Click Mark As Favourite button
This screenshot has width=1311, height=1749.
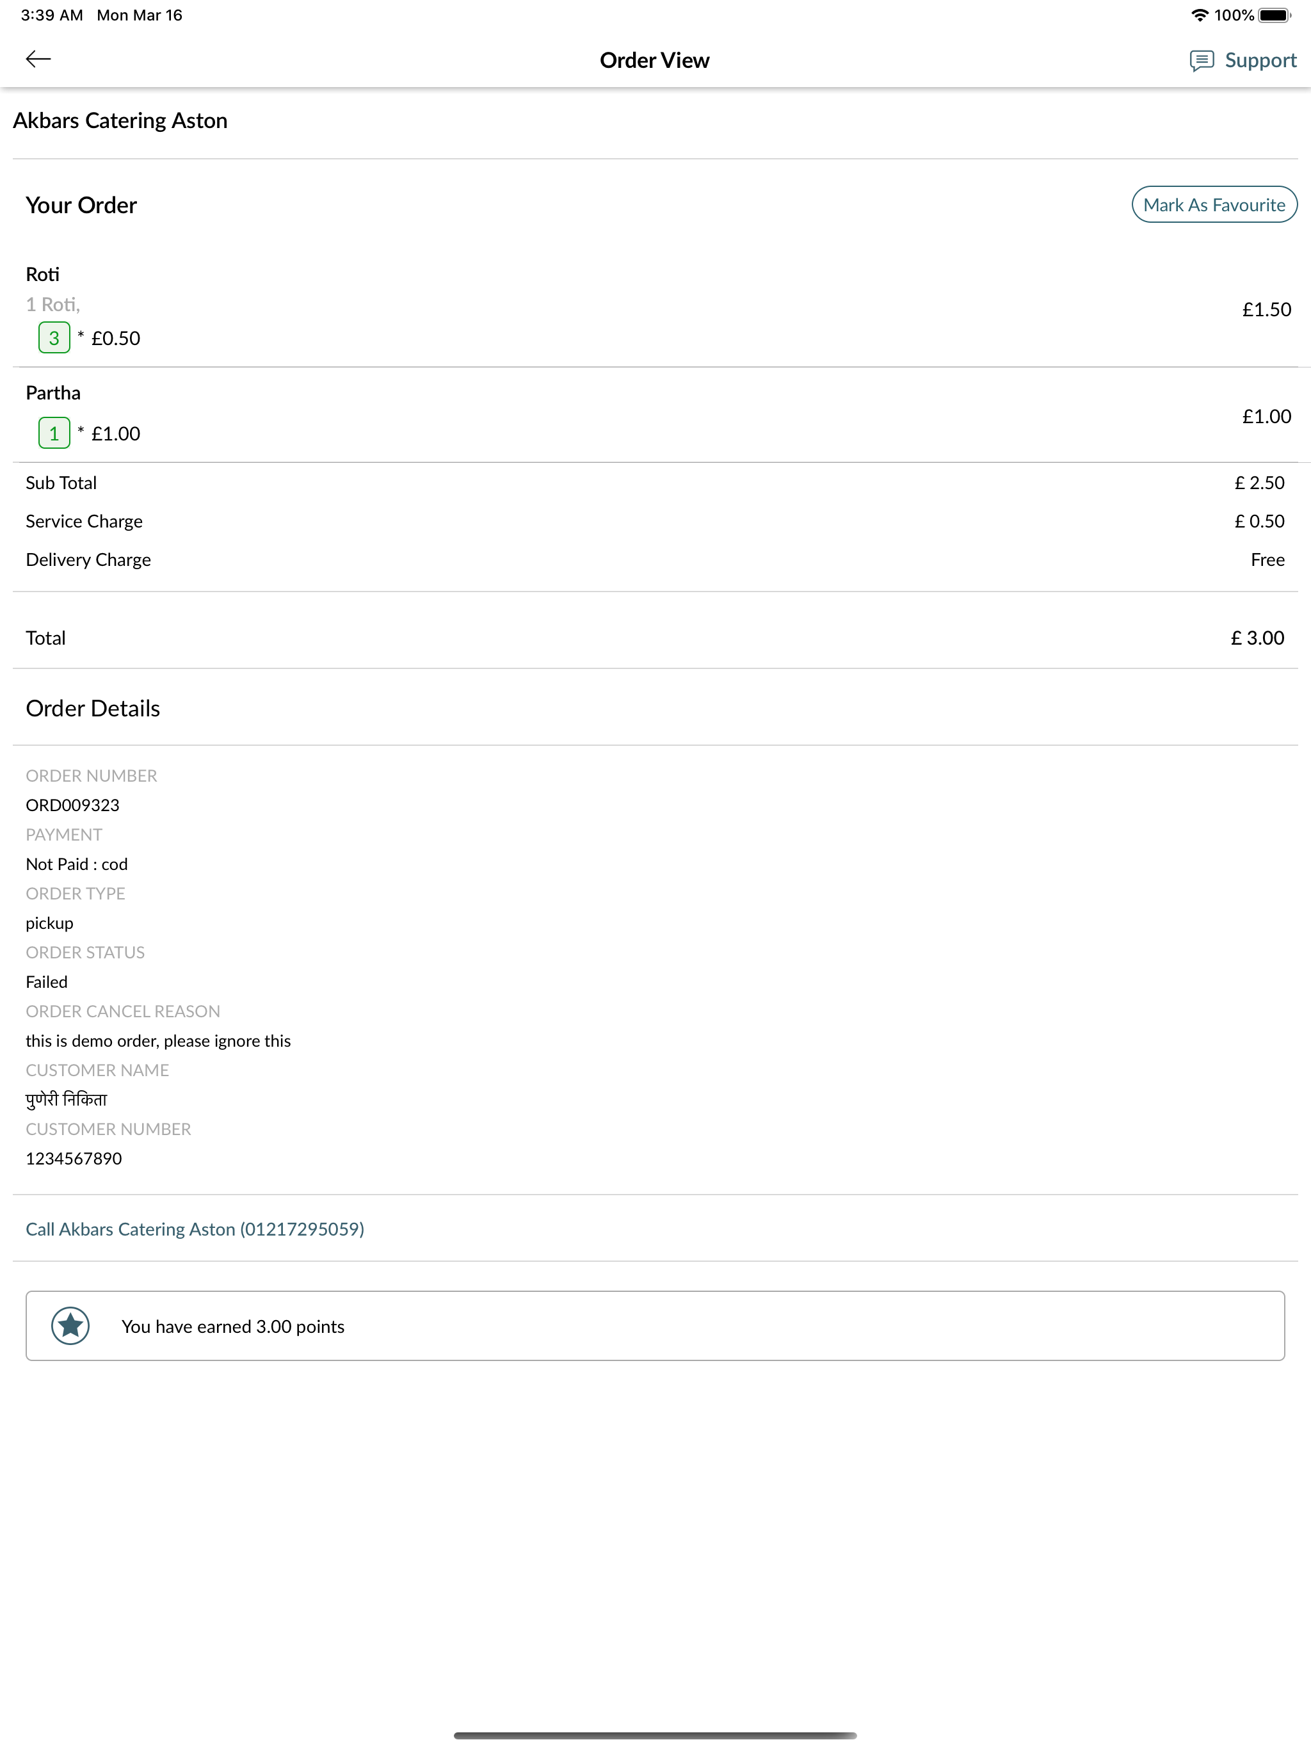[1214, 205]
